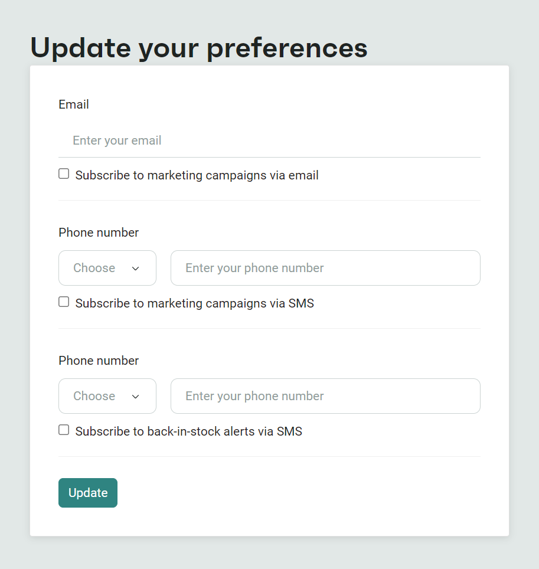
Task: Click the Subscribe to marketing campaigns via email label
Action: tap(196, 175)
